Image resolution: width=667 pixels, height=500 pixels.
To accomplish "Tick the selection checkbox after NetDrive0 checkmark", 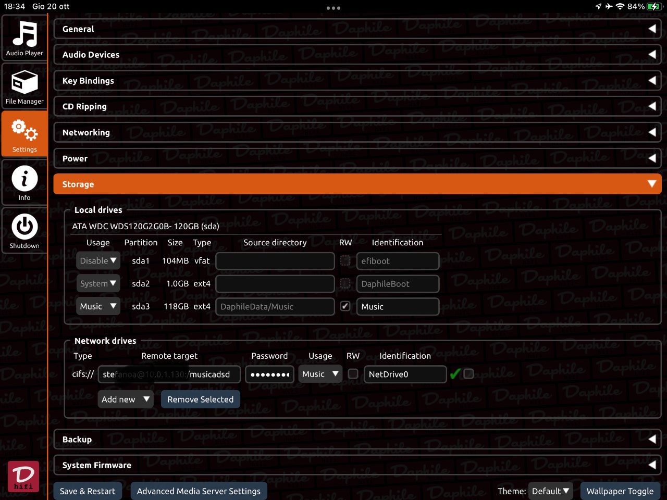I will click(468, 374).
